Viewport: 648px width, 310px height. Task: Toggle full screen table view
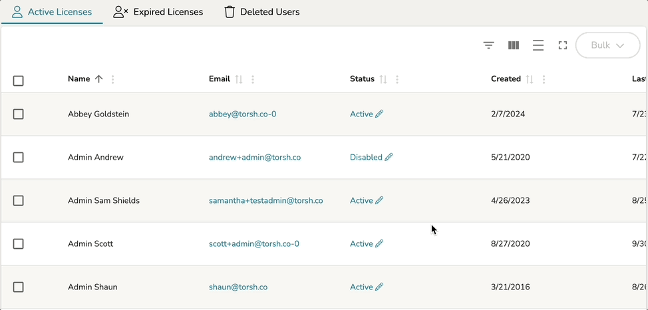tap(563, 45)
